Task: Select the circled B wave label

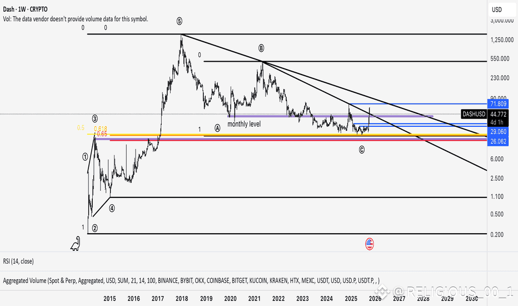Action: point(261,48)
